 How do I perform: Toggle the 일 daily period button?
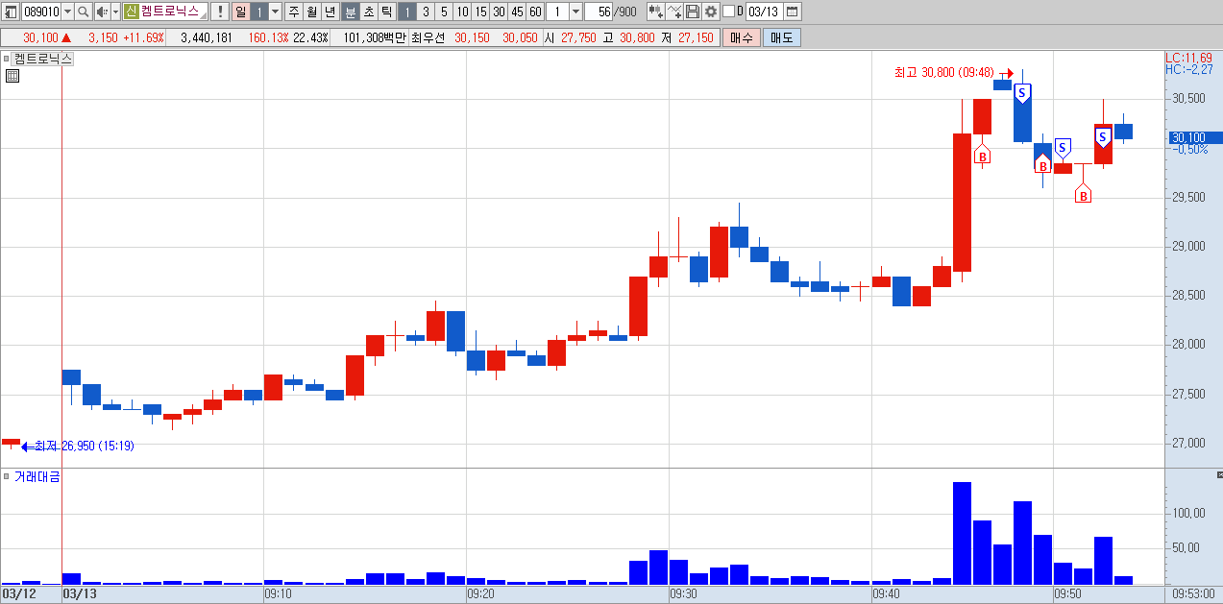[240, 12]
